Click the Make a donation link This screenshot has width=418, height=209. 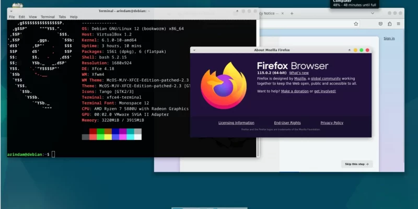click(295, 91)
